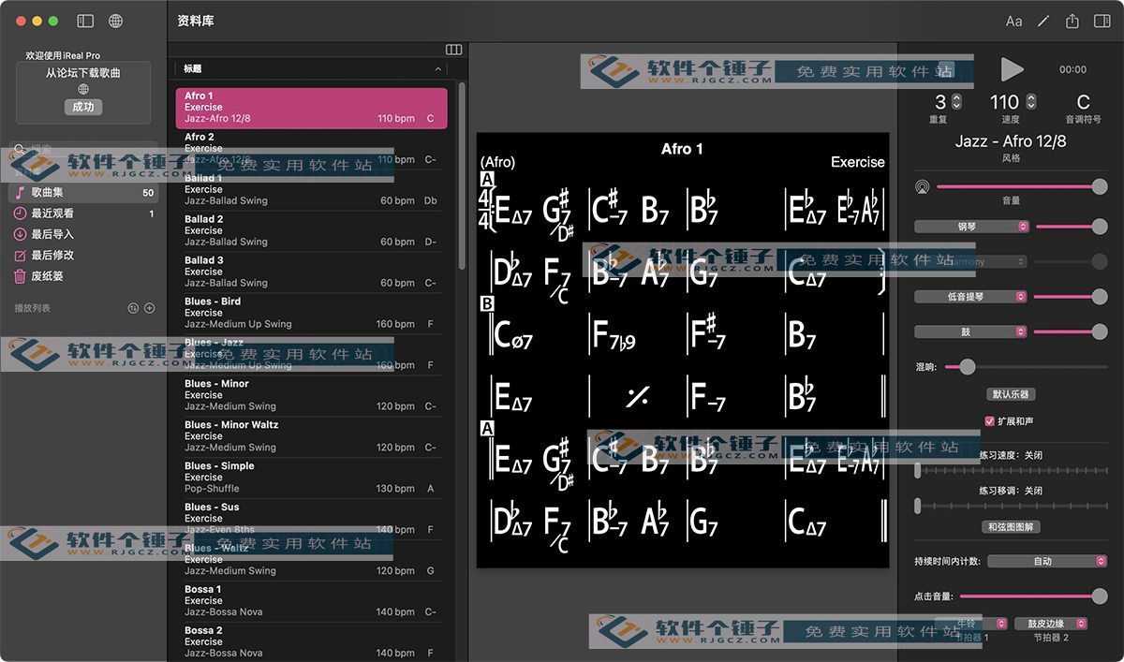This screenshot has width=1124, height=662.
Task: Click the sort playlists icon beside 播放列表
Action: pyautogui.click(x=133, y=308)
